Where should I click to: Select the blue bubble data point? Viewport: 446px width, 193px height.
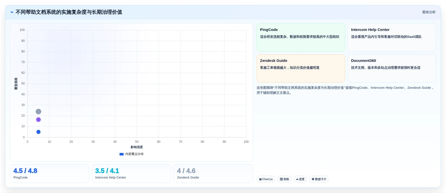[38, 132]
